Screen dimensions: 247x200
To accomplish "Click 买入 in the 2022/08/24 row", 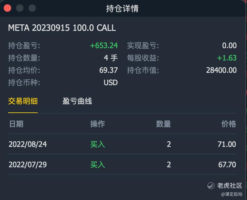I will [98, 144].
